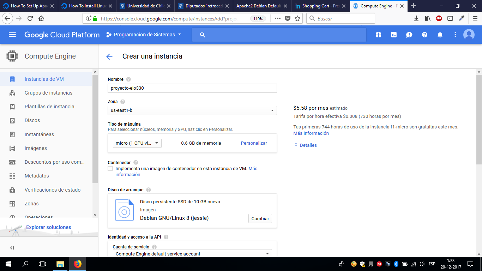Switch to Apache2 Debian Default tab
482x271 pixels.
click(x=262, y=6)
